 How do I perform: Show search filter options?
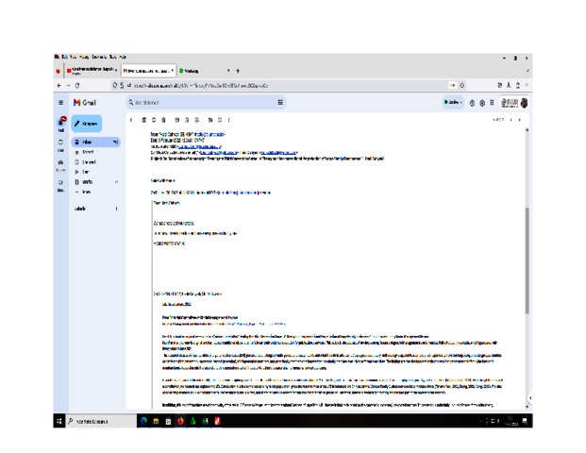(280, 102)
